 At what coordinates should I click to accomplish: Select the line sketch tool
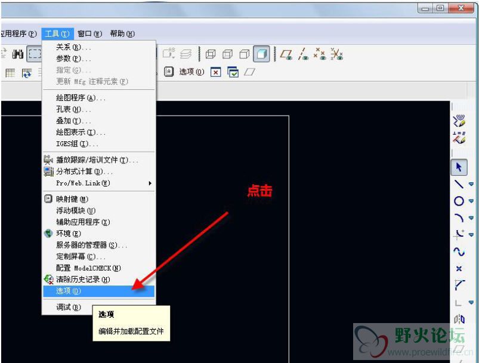click(458, 184)
